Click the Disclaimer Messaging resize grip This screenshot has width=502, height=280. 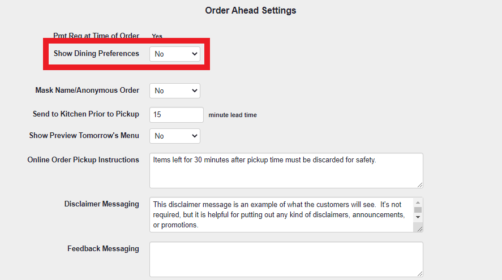419,229
